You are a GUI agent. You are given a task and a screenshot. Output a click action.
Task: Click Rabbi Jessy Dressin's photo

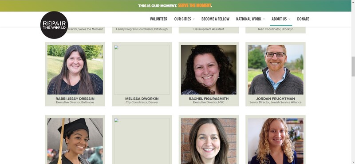pos(75,69)
